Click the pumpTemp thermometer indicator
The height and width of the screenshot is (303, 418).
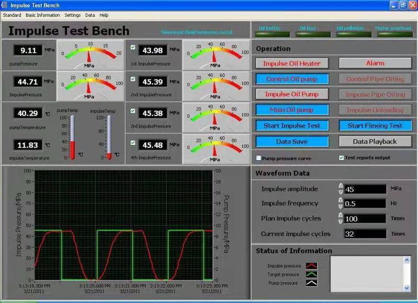72,137
